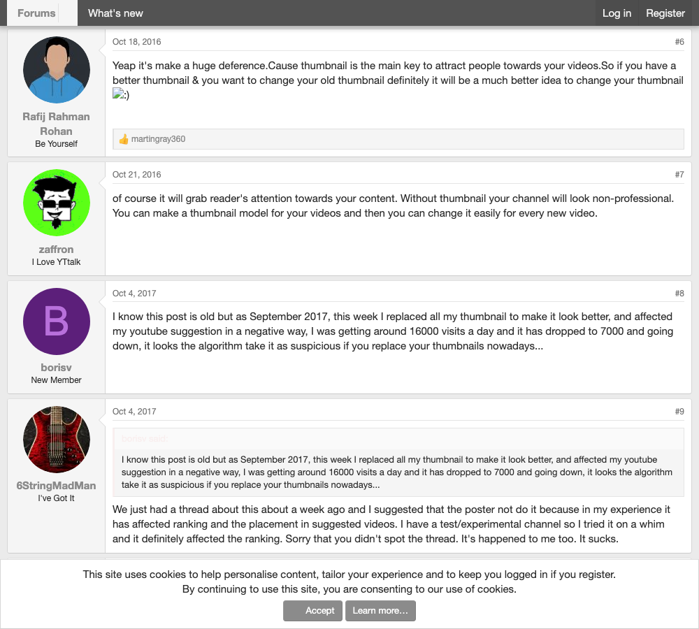
Task: Open the post #6 permalink
Action: tap(679, 42)
